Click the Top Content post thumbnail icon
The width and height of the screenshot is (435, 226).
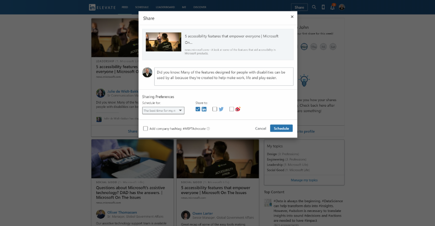(268, 203)
